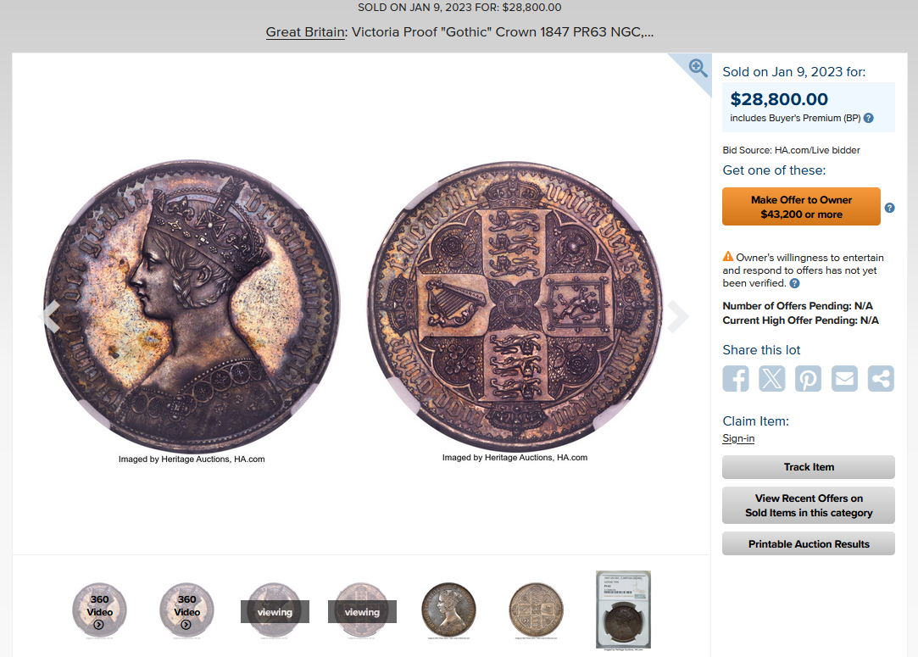Image resolution: width=918 pixels, height=657 pixels.
Task: Open Printable Auction Results
Action: coord(809,544)
